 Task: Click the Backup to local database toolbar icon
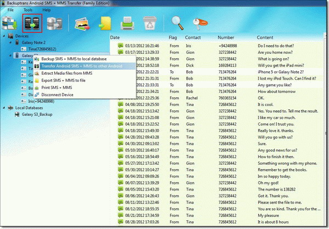(x=9, y=24)
